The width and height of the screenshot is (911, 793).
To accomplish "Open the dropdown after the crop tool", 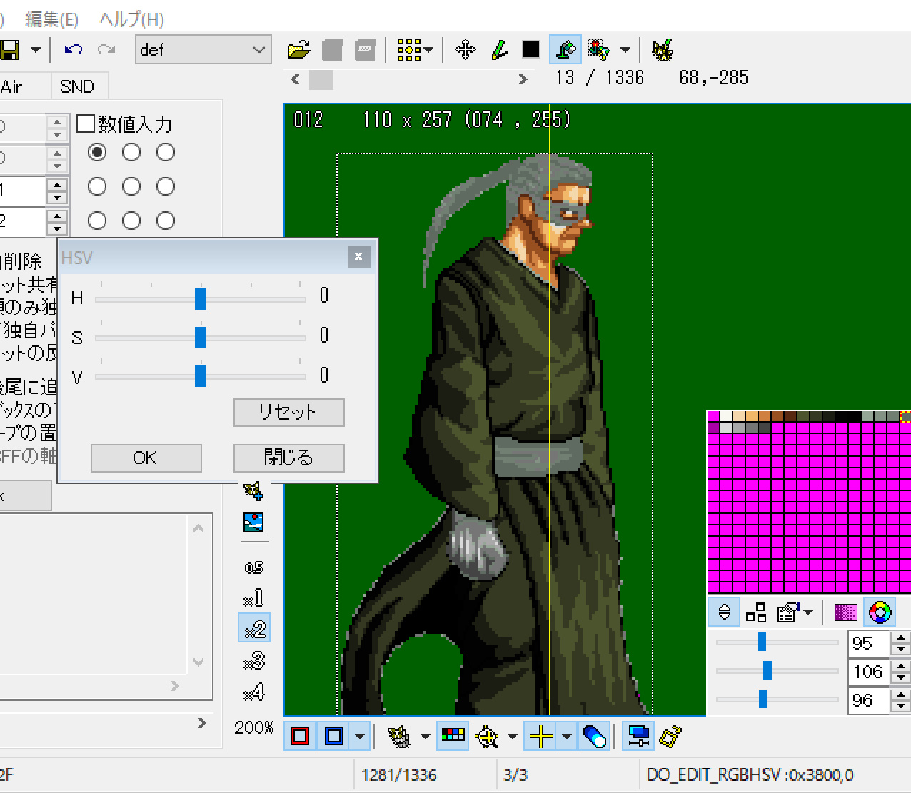I will point(625,50).
